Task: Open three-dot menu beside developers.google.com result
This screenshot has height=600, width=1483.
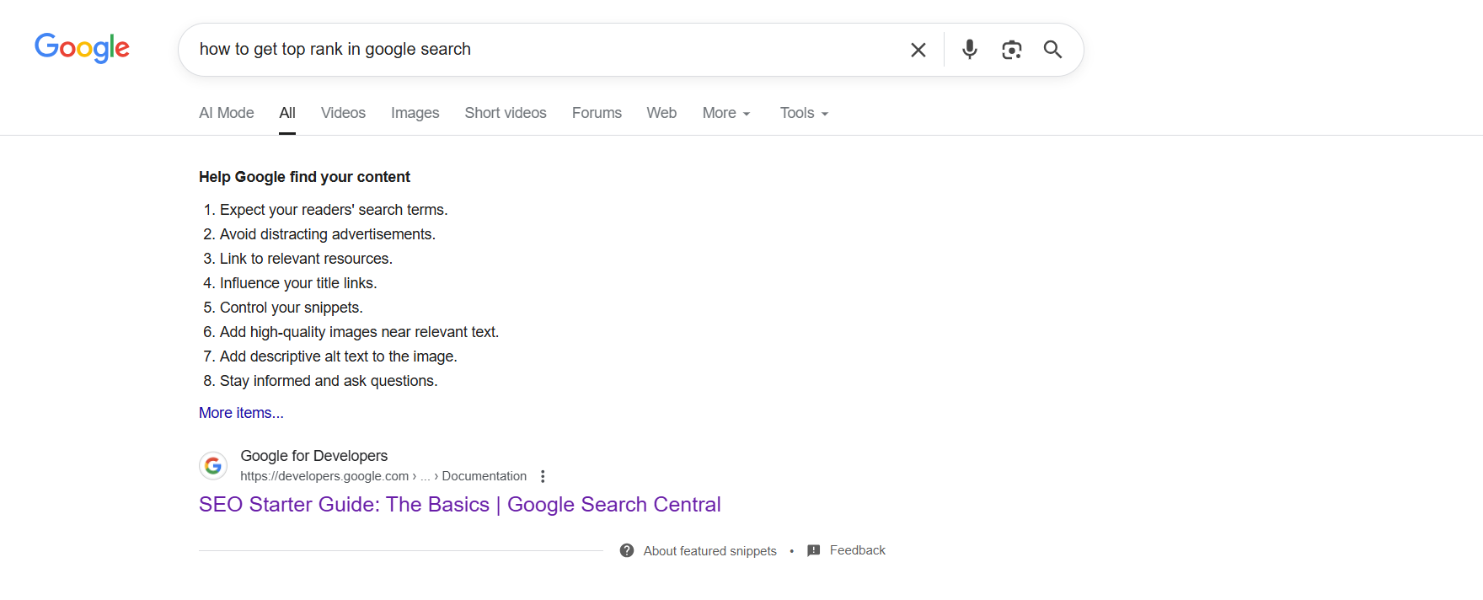Action: click(x=543, y=476)
